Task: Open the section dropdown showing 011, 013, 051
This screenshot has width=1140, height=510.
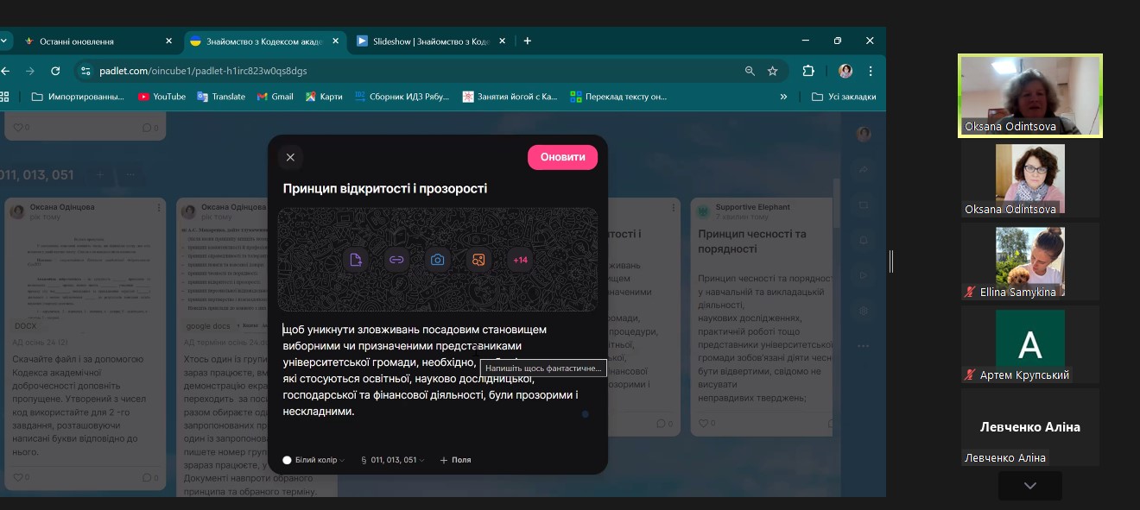Action: 392,460
